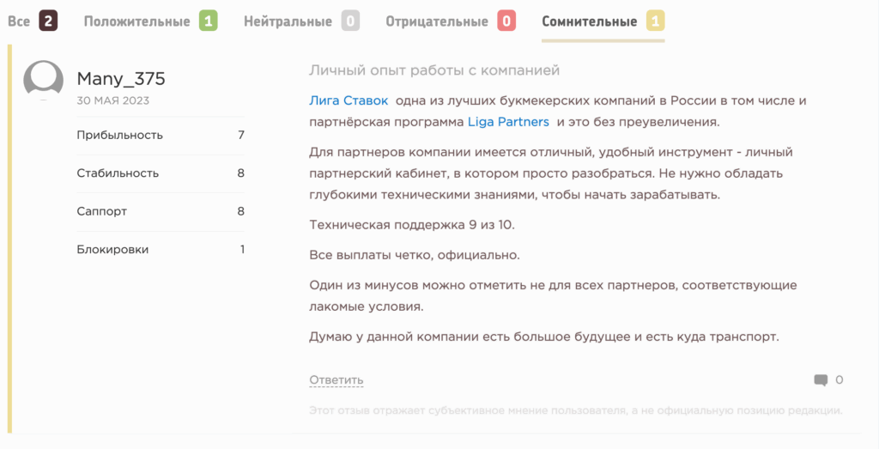Click the yellow count badge beside Сомнительные
This screenshot has height=449, width=879.
(655, 21)
